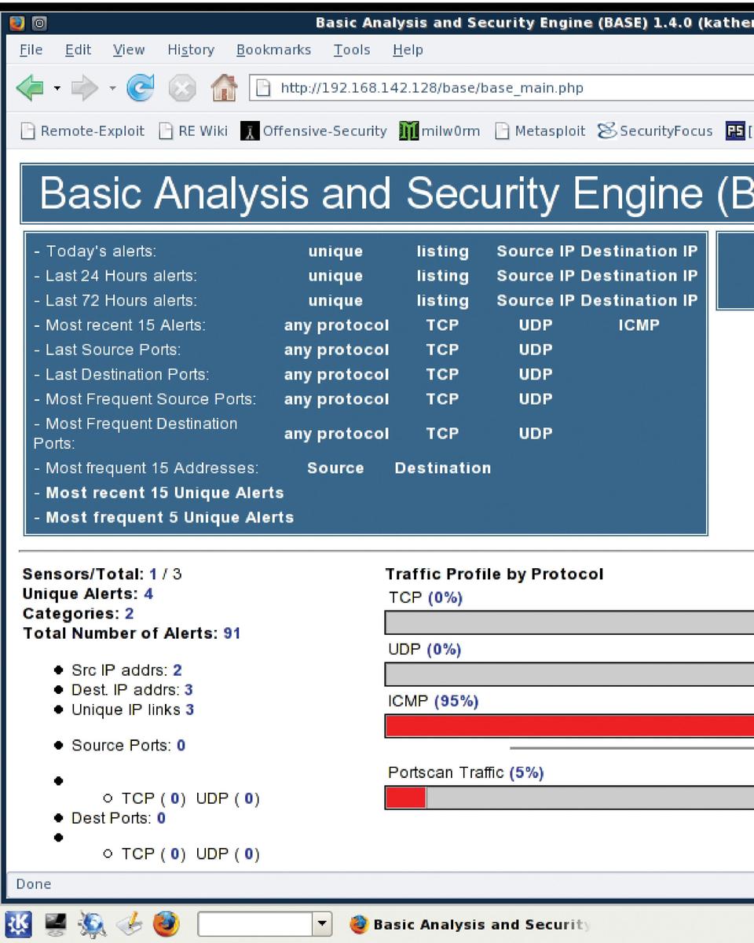This screenshot has height=943, width=754.
Task: Click the Stop loading icon
Action: click(x=182, y=88)
